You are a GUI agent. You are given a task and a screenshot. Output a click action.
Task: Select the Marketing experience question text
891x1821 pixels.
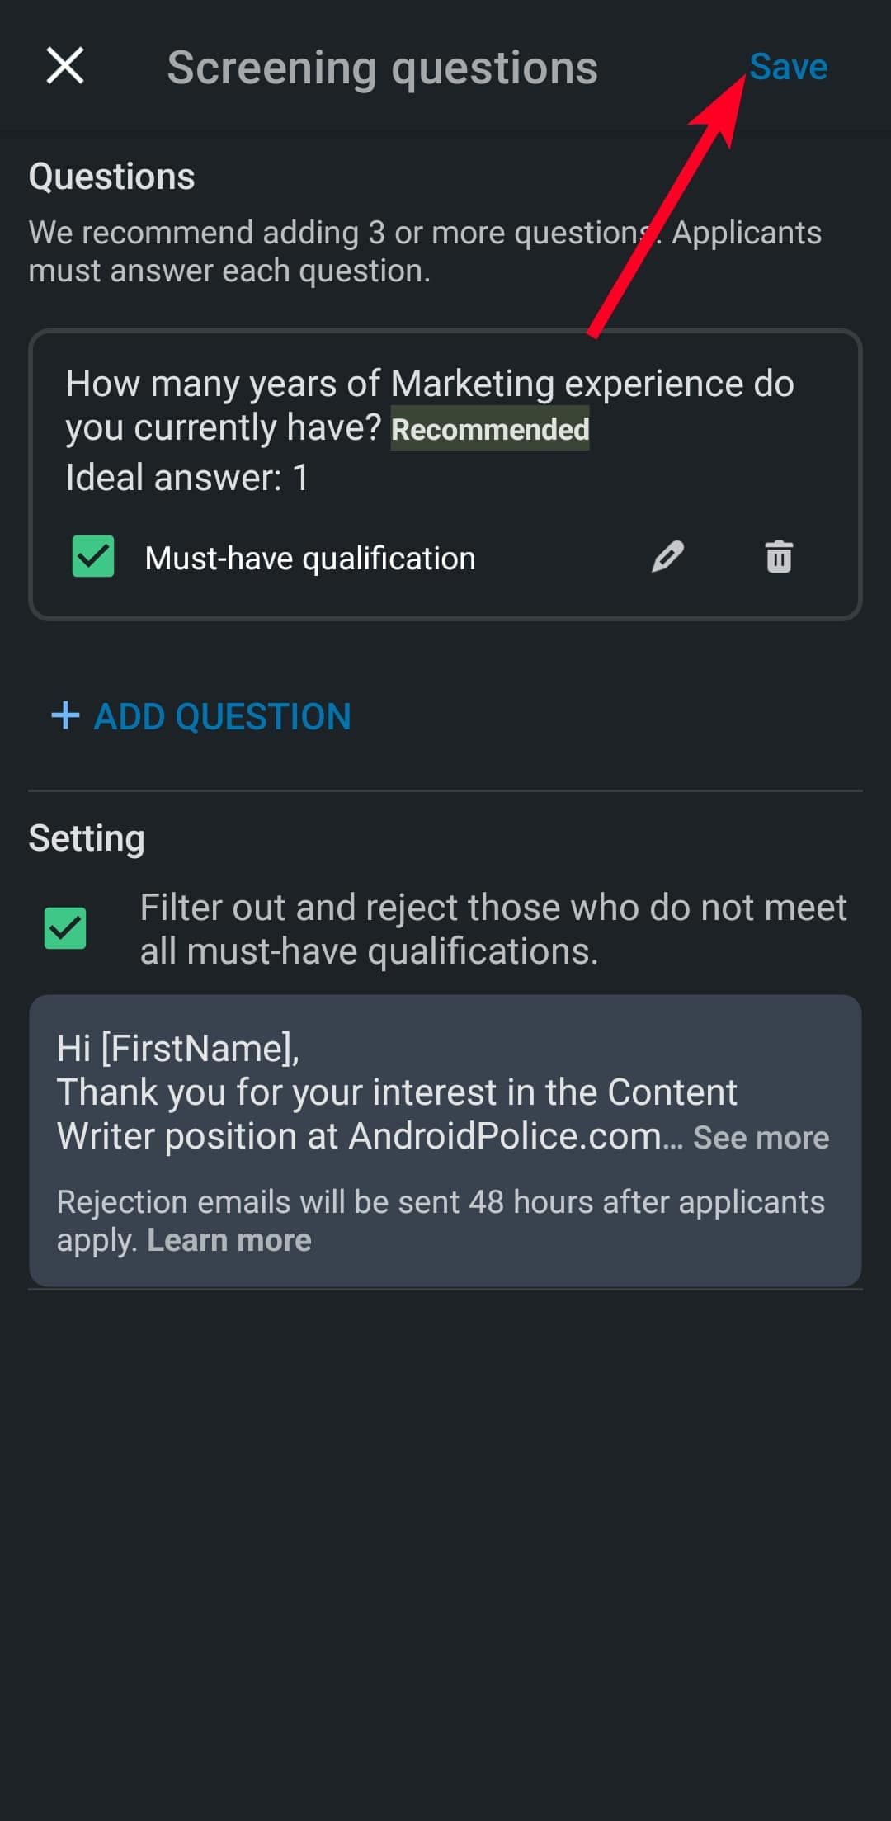(x=429, y=384)
